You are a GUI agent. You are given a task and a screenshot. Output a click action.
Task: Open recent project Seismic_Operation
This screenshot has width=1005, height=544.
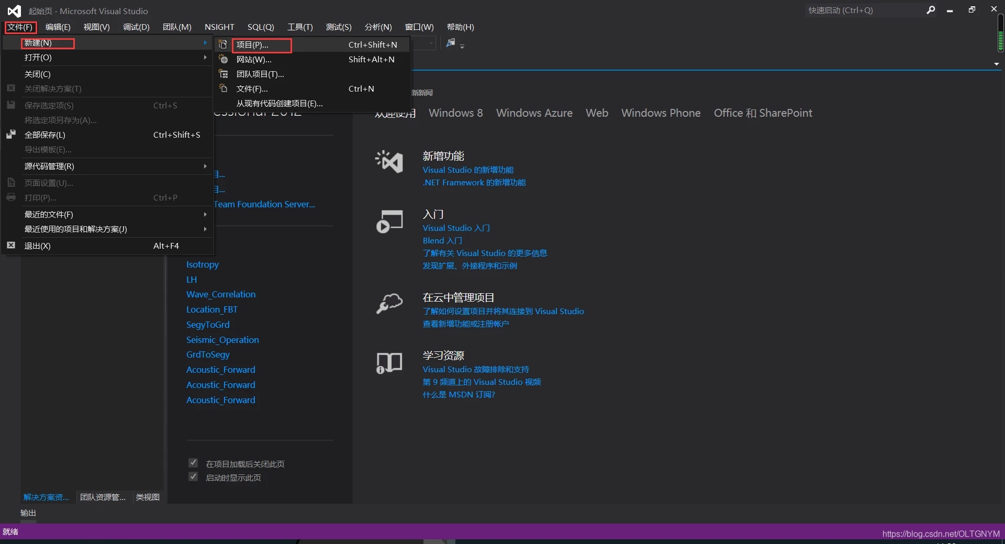(222, 340)
